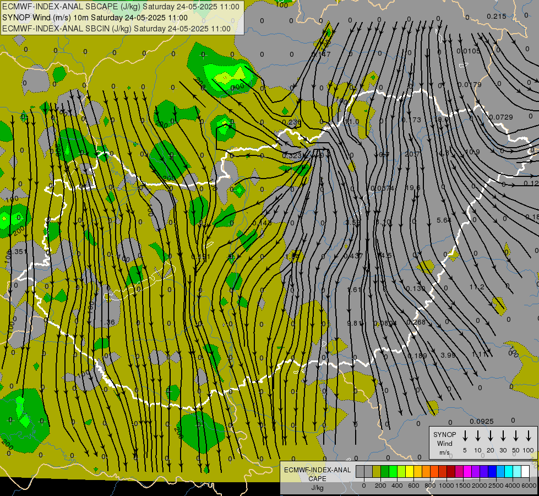Viewport: 539px width, 496px height.
Task: Click the SYNOP Wind 10m title line
Action: tap(95, 18)
